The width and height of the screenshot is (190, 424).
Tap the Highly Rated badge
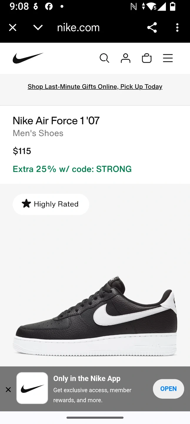click(51, 204)
